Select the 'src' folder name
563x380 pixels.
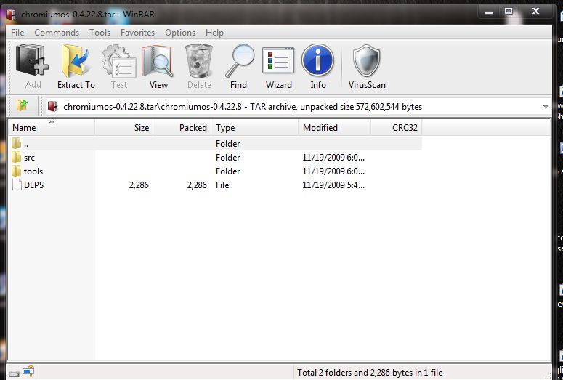pos(30,158)
